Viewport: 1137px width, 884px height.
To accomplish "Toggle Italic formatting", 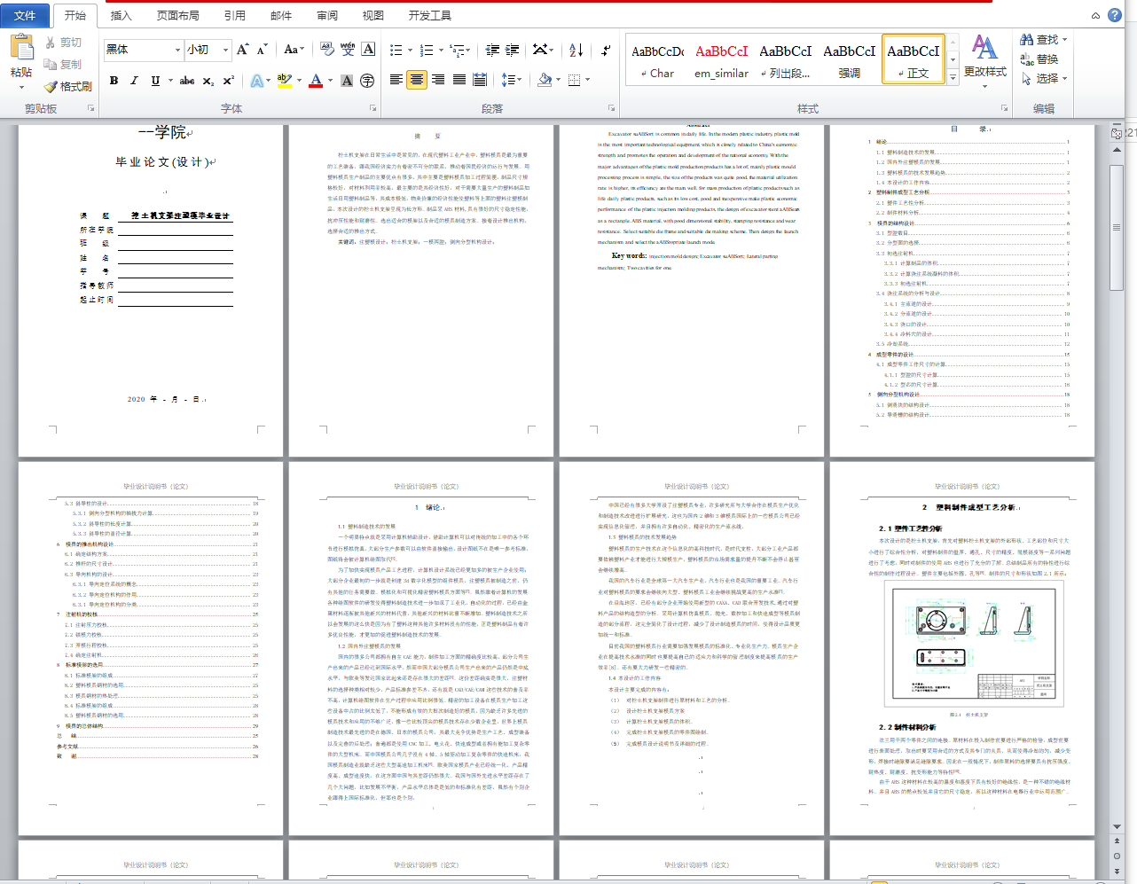I will point(134,81).
